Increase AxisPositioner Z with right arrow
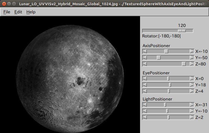This screenshot has height=133, width=209. pyautogui.click(x=192, y=64)
